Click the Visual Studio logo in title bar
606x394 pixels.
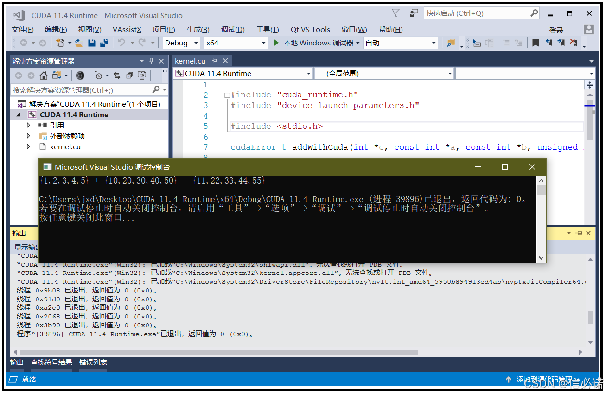(19, 15)
